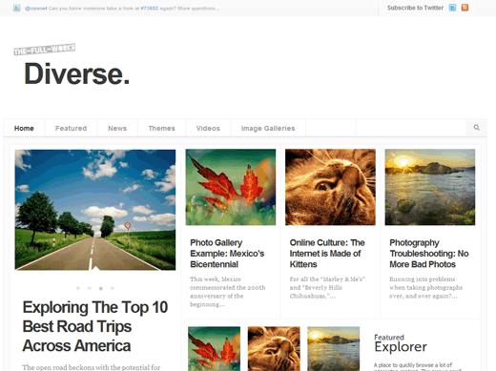Click the THE-FULL-WORKS tag above the logo
This screenshot has height=371, width=496.
(x=45, y=50)
